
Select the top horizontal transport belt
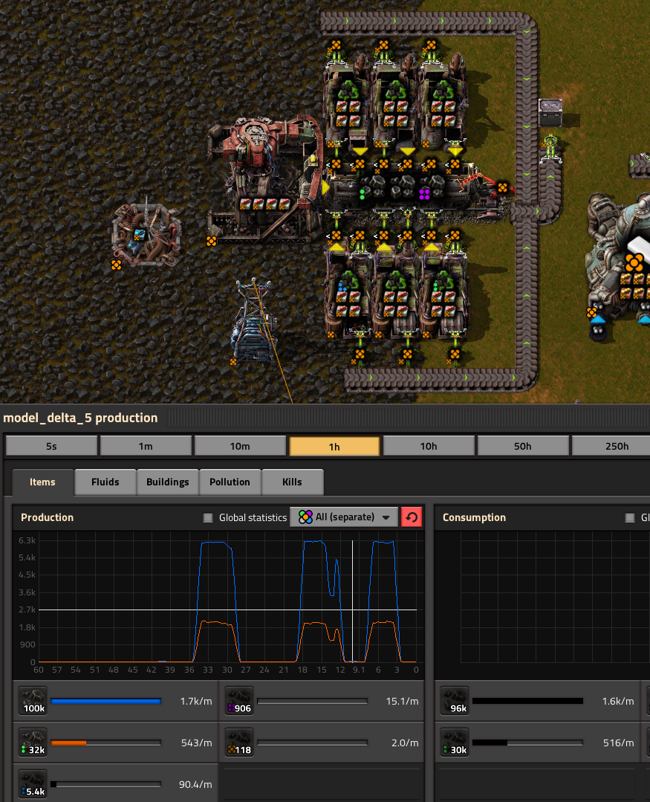tap(424, 23)
